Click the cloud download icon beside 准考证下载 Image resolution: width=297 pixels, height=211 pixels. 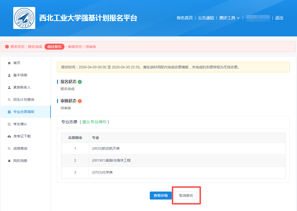9,136
